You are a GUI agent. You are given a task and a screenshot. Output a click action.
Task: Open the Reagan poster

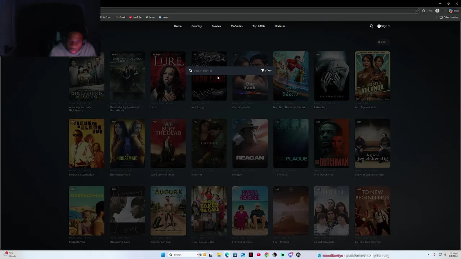coord(250,143)
